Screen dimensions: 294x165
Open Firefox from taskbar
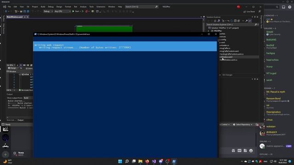click(147, 161)
